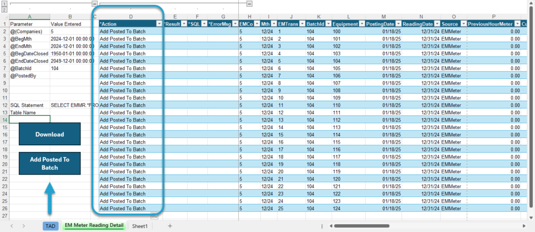Open the Equipment column filter dropdown
Image resolution: width=535 pixels, height=232 pixels.
[362, 24]
